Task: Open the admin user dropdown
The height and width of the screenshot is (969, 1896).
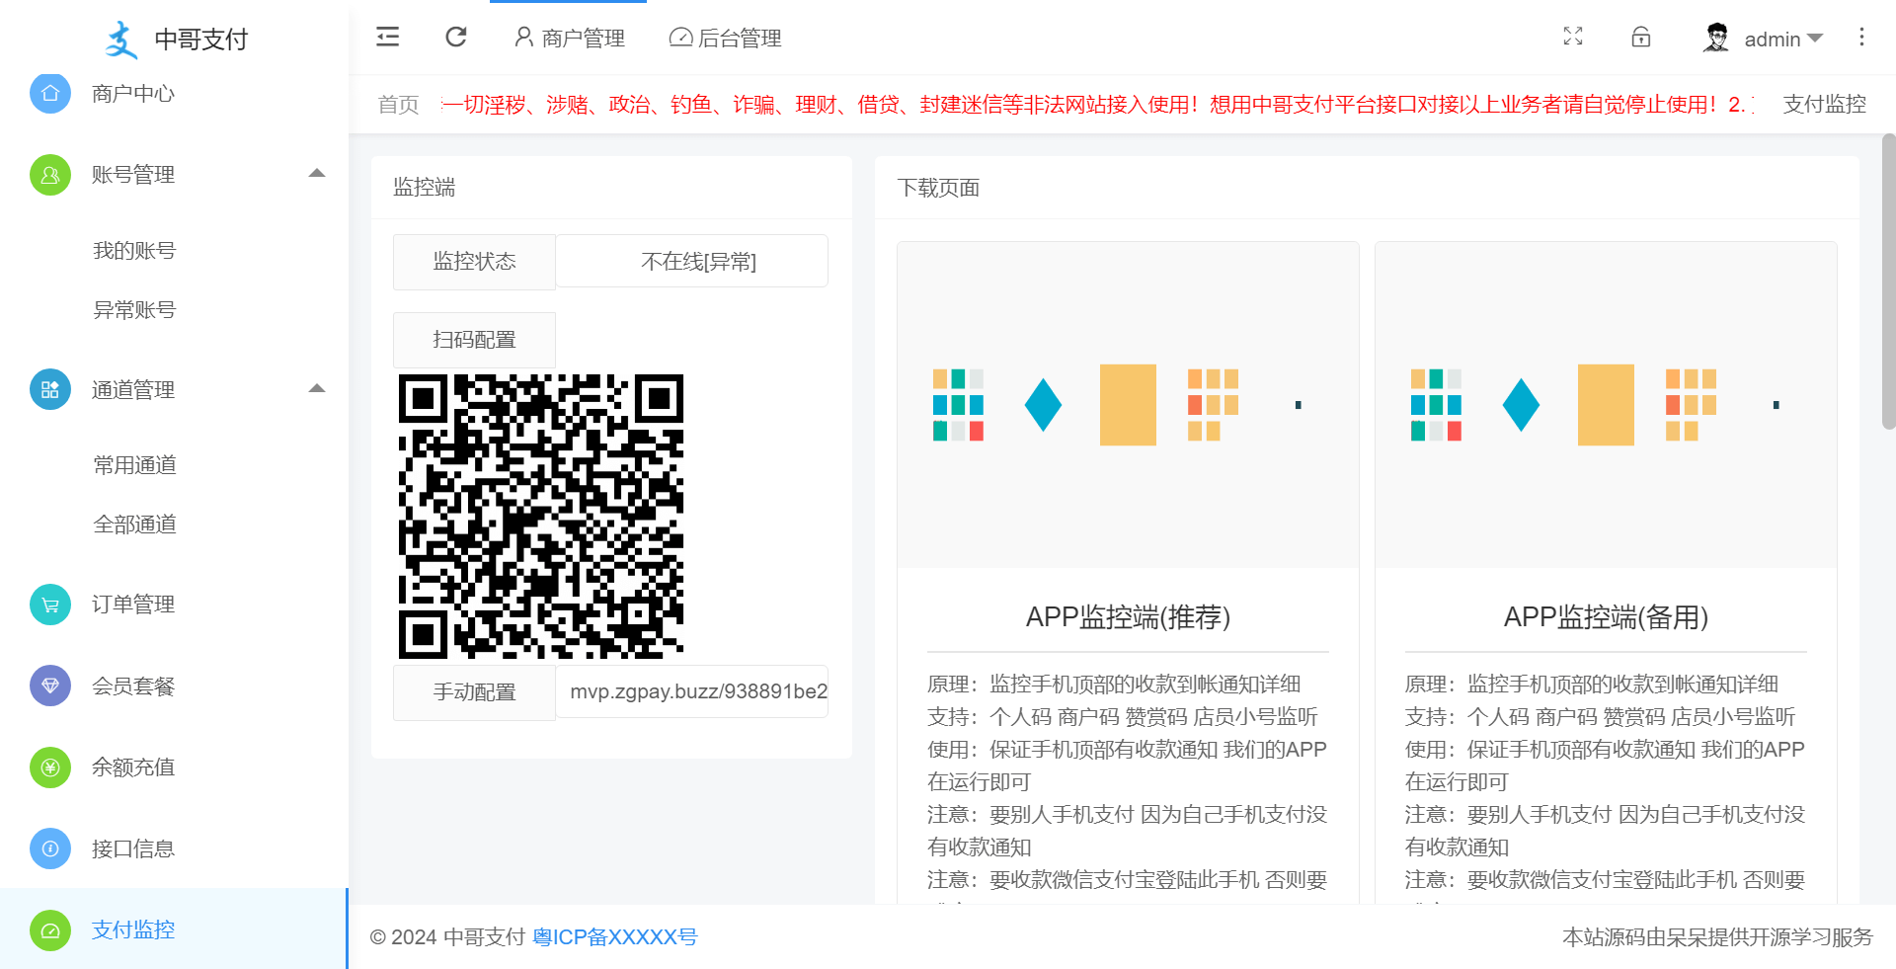Action: click(1783, 40)
